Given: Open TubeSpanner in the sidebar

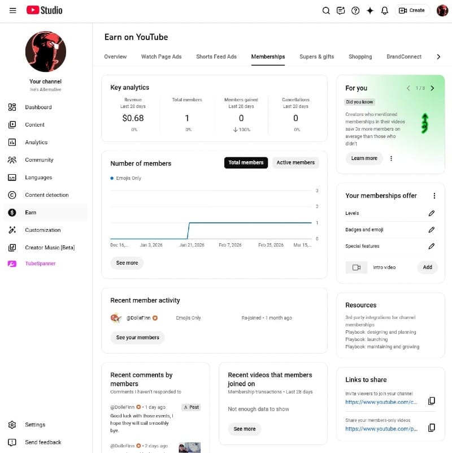Looking at the screenshot, I should (x=46, y=264).
